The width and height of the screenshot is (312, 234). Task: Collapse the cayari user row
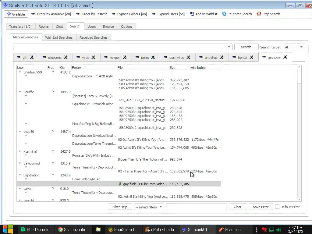click(x=20, y=188)
